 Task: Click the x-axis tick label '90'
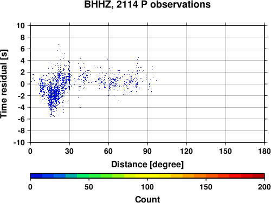click(x=147, y=151)
